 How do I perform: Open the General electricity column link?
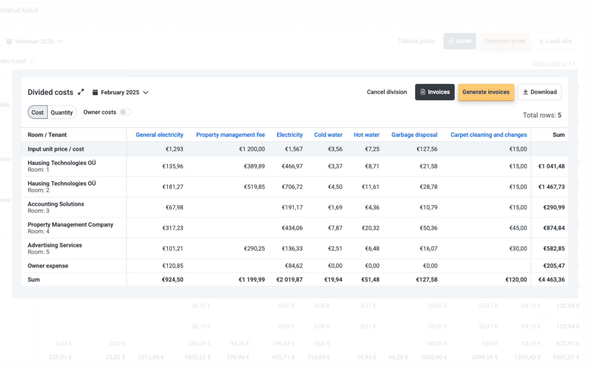tap(159, 135)
